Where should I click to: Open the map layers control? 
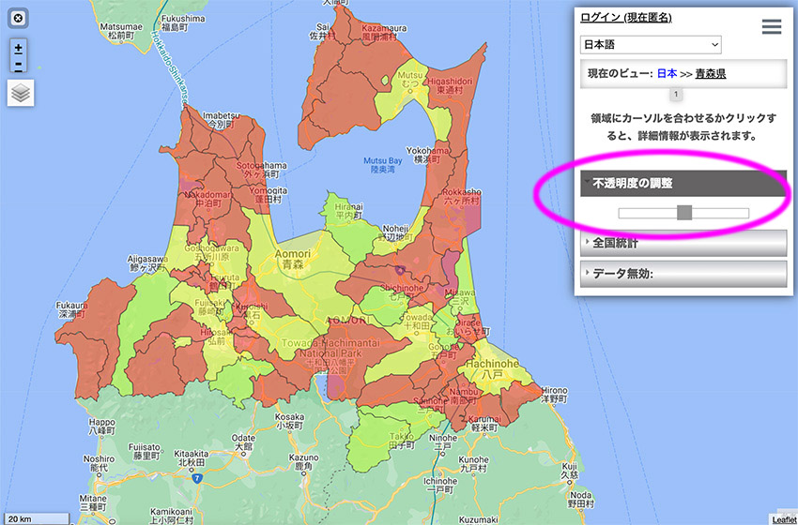coord(20,93)
